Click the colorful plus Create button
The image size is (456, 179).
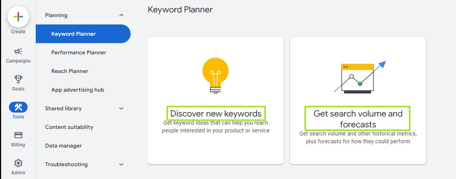click(x=18, y=17)
